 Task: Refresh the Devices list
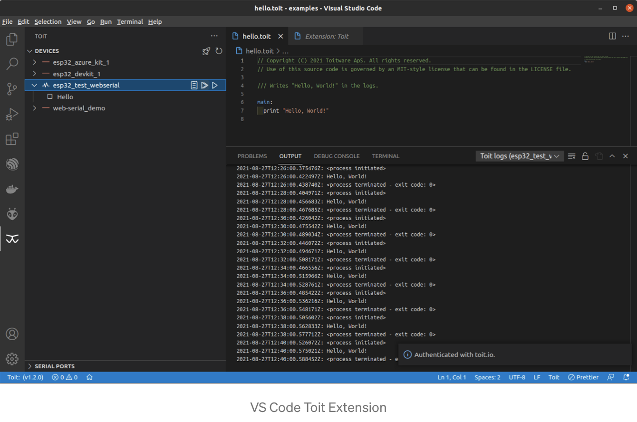219,51
